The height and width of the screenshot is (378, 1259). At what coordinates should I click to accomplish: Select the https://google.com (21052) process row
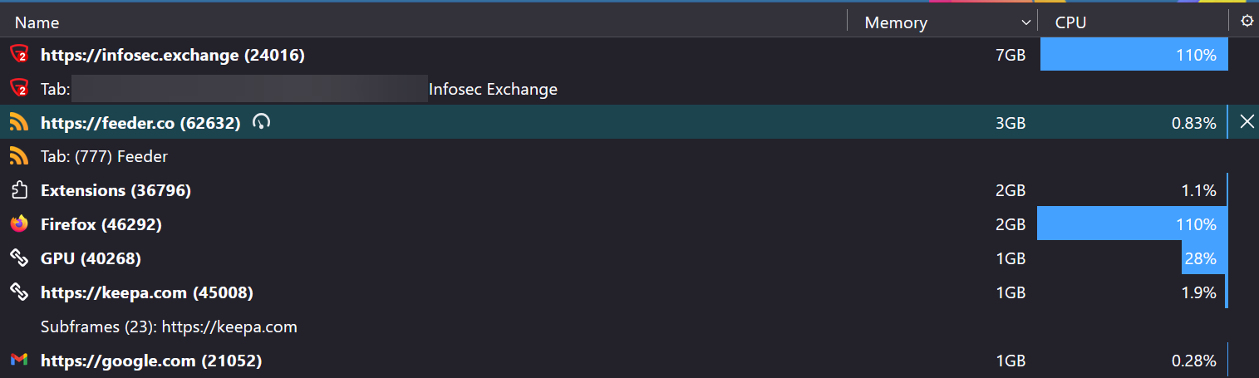point(151,361)
